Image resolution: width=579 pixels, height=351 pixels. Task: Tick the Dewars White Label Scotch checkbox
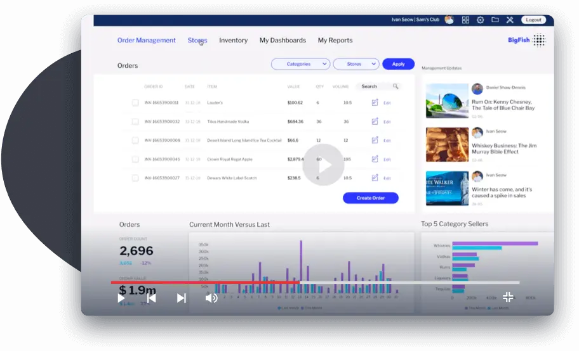pos(135,178)
